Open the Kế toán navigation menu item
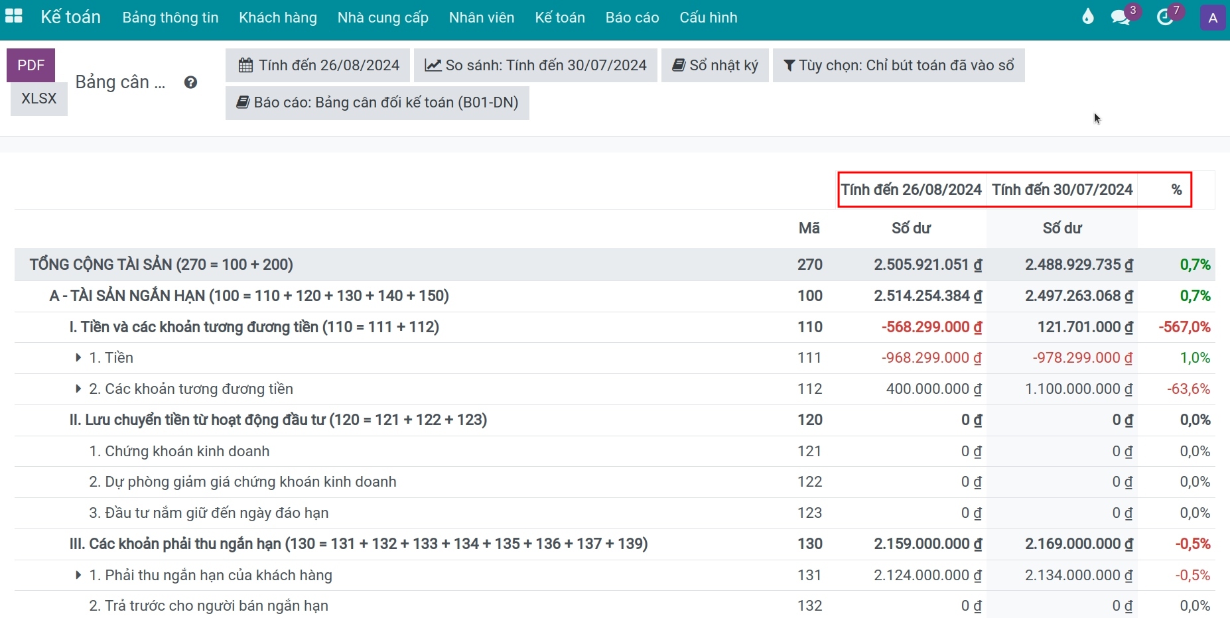 coord(560,17)
